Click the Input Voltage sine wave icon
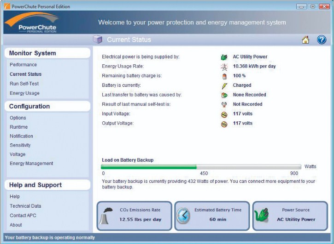334x244 pixels. pos(224,114)
